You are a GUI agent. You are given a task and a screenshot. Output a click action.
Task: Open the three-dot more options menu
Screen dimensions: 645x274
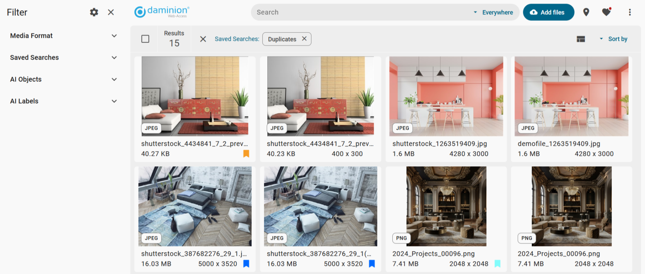pyautogui.click(x=630, y=12)
